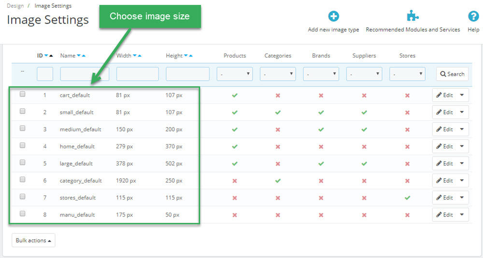Sort Width column ascending arrow
Image resolution: width=483 pixels, height=258 pixels.
click(140, 56)
